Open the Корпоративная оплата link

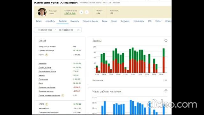pyautogui.click(x=47, y=72)
